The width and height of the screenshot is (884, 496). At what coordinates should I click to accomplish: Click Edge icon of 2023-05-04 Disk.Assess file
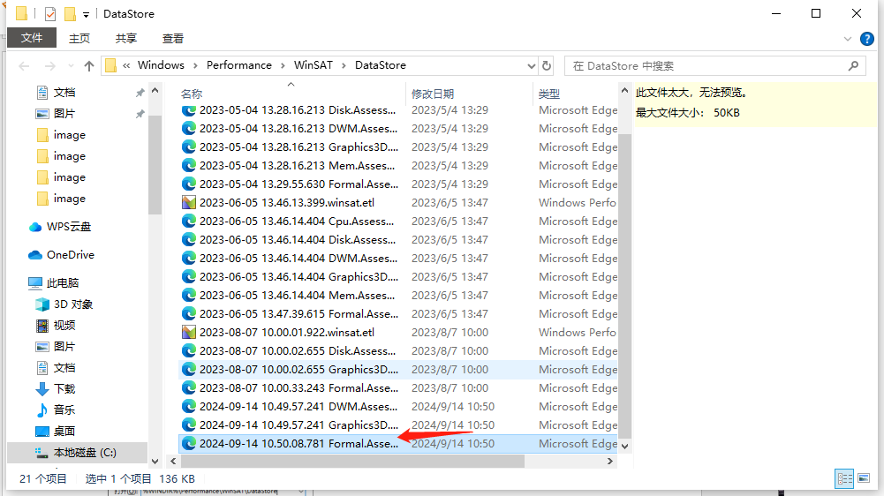189,110
